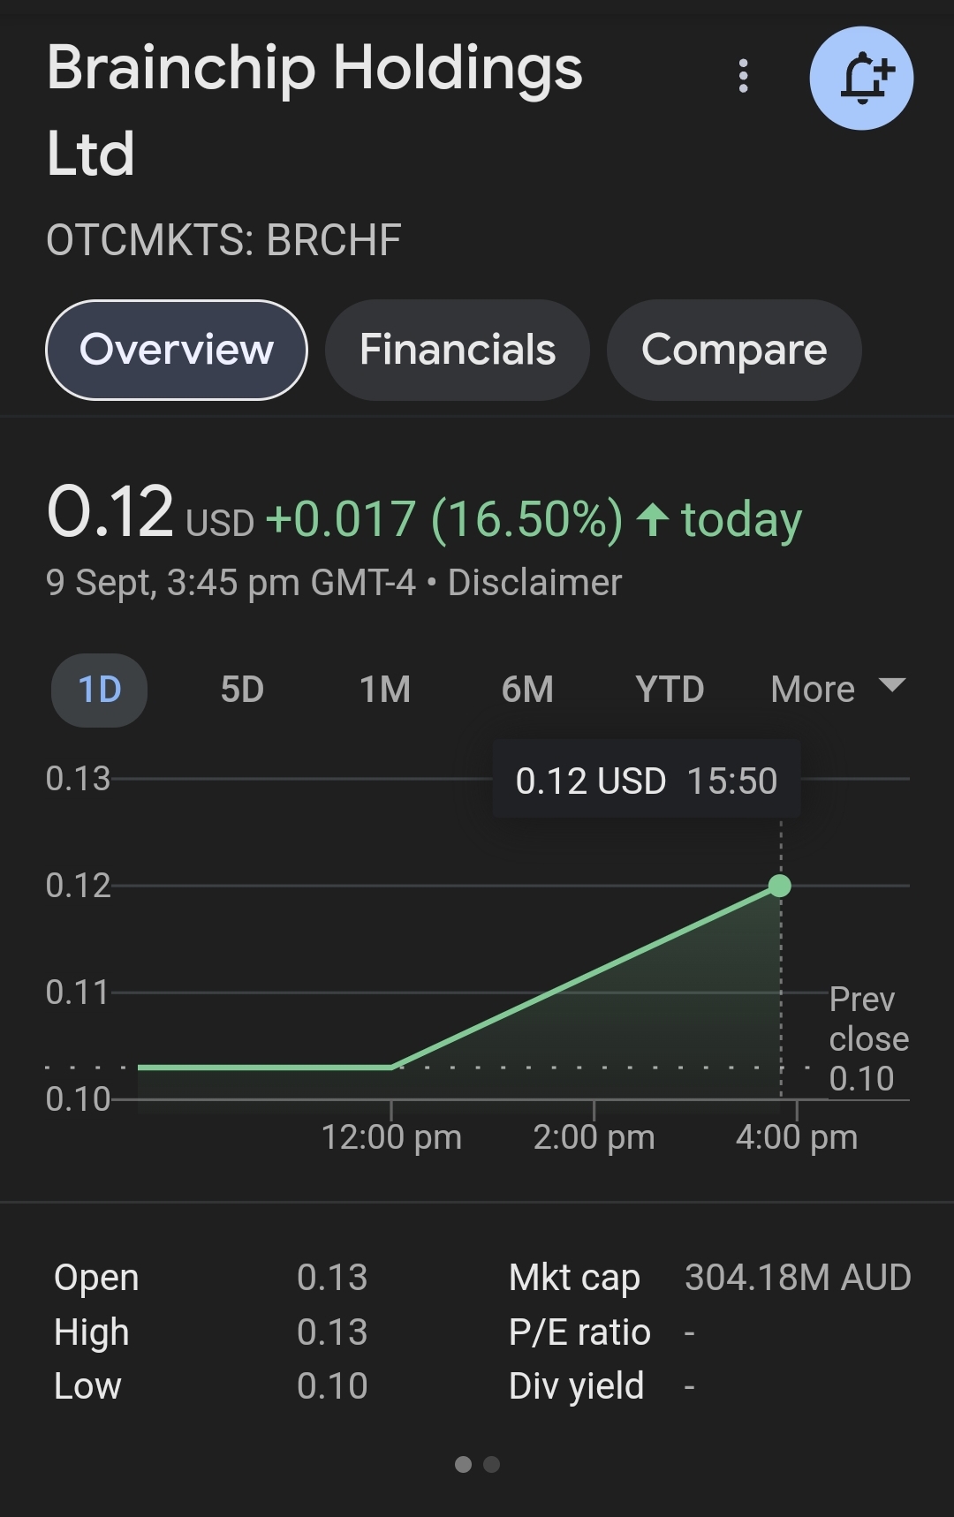
Task: Click the 12:00 pm axis label
Action: [x=391, y=1137]
